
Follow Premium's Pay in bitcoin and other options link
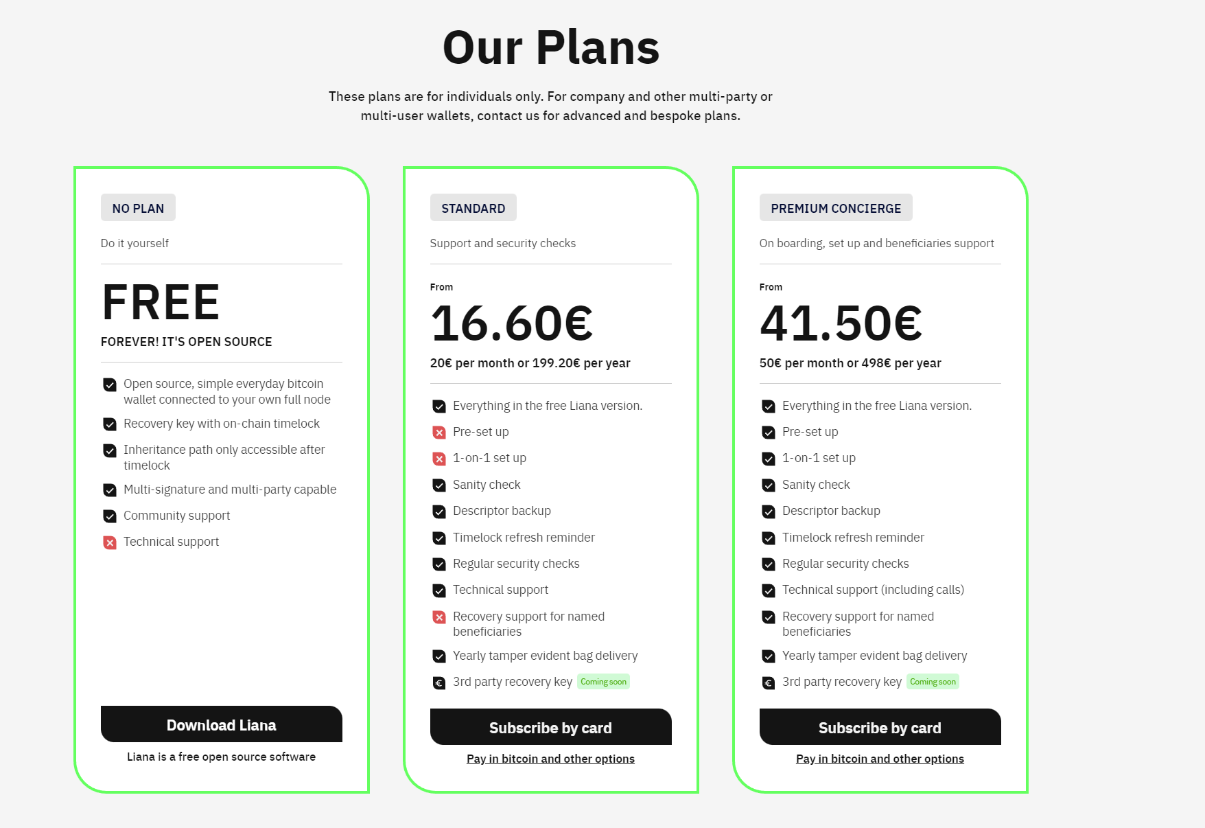880,759
